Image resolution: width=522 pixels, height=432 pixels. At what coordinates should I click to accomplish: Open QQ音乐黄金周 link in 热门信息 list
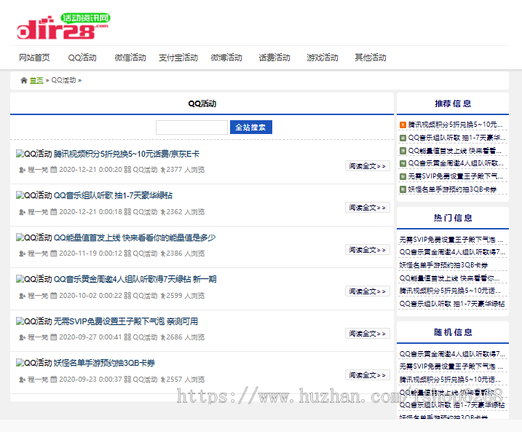click(x=452, y=252)
